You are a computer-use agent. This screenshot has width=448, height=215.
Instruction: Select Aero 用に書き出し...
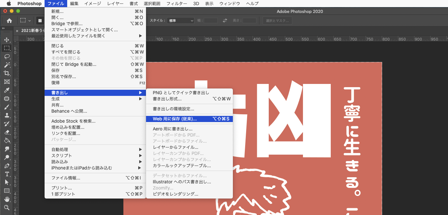point(189,129)
